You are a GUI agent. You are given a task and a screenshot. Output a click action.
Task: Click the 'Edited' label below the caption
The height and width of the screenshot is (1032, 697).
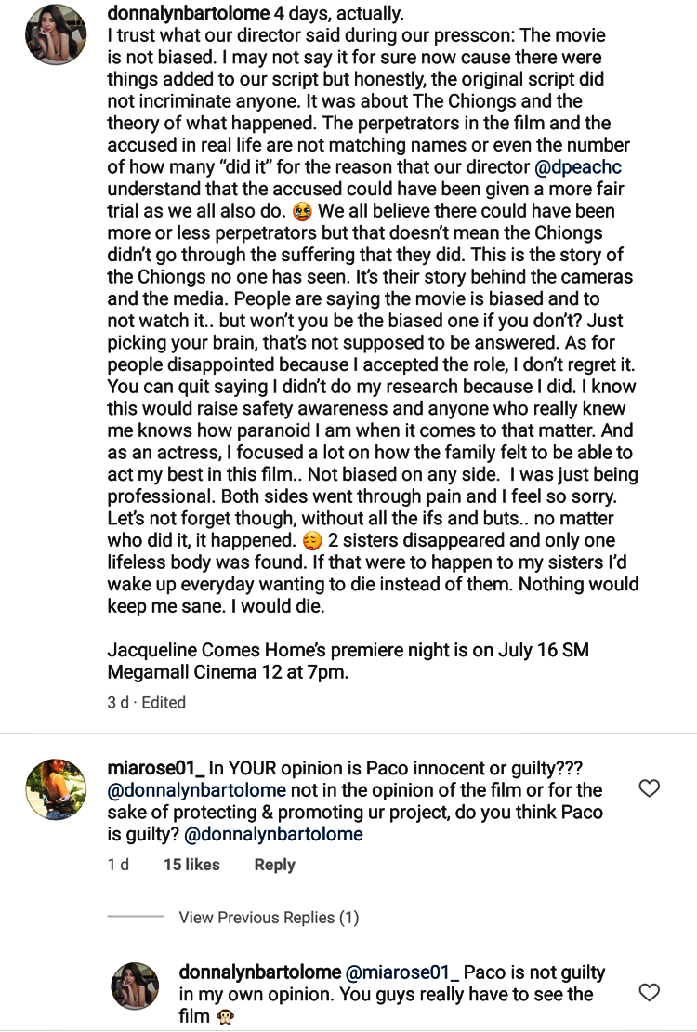pyautogui.click(x=164, y=703)
